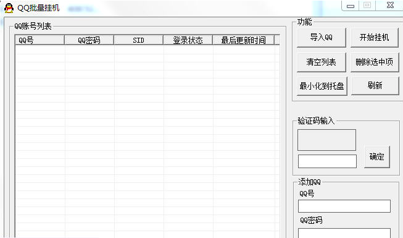Click the 刷新 refresh button
Screen dimensions: 403x238
375,85
